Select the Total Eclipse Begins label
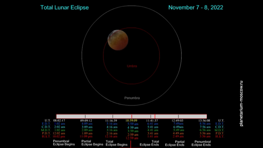Image resolution: width=263 pixels, height=148 pixels. [116, 143]
